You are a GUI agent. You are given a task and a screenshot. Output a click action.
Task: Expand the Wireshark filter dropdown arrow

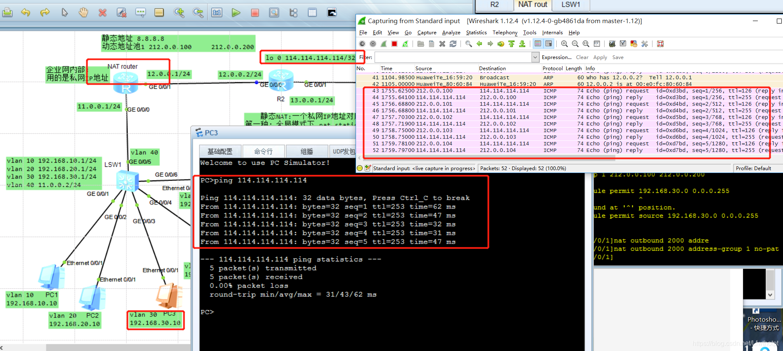point(535,57)
